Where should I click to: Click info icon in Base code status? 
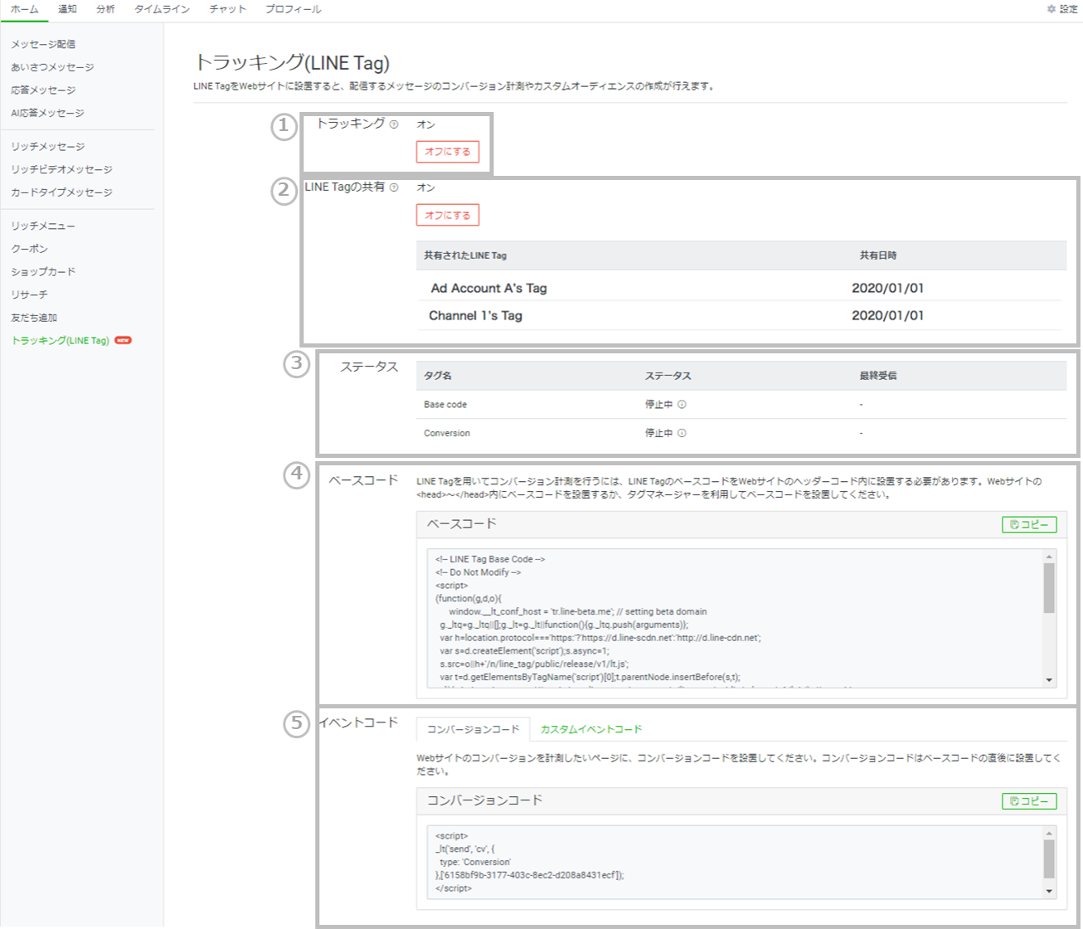click(682, 405)
